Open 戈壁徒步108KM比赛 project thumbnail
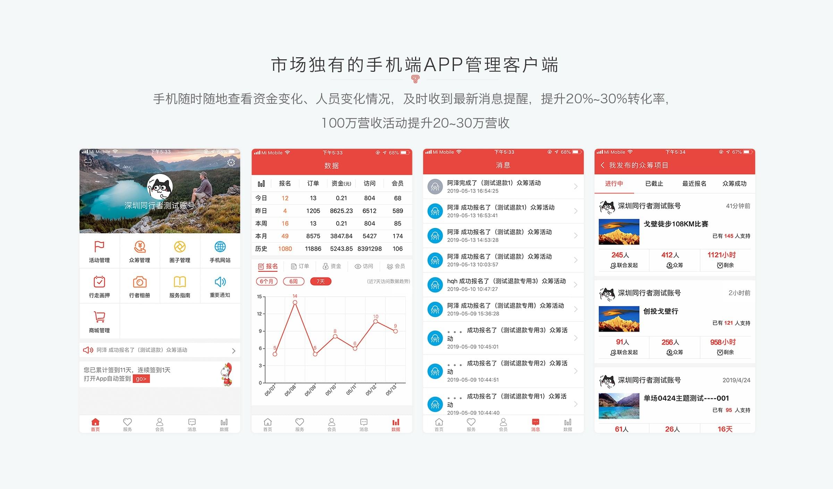The image size is (833, 489). tap(619, 232)
